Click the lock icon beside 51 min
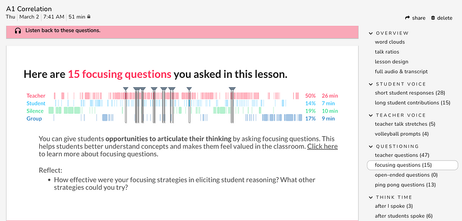 (x=89, y=17)
